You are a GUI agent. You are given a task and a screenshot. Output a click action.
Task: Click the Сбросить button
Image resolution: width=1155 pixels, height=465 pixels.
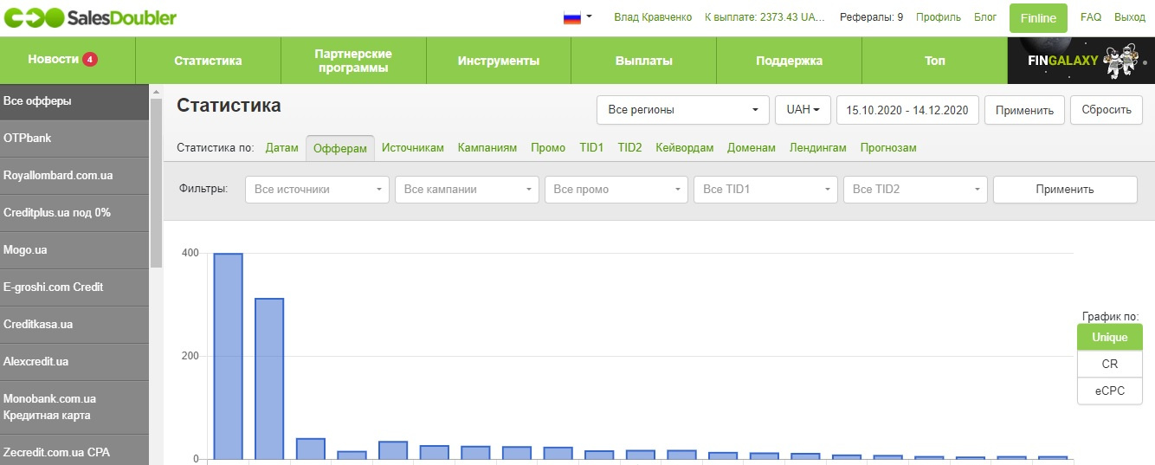pyautogui.click(x=1107, y=110)
